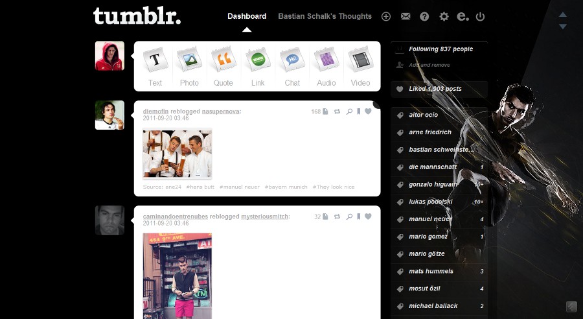Viewport: 583px width, 319px height.
Task: Click the #bayern munich tag
Action: pyautogui.click(x=286, y=187)
